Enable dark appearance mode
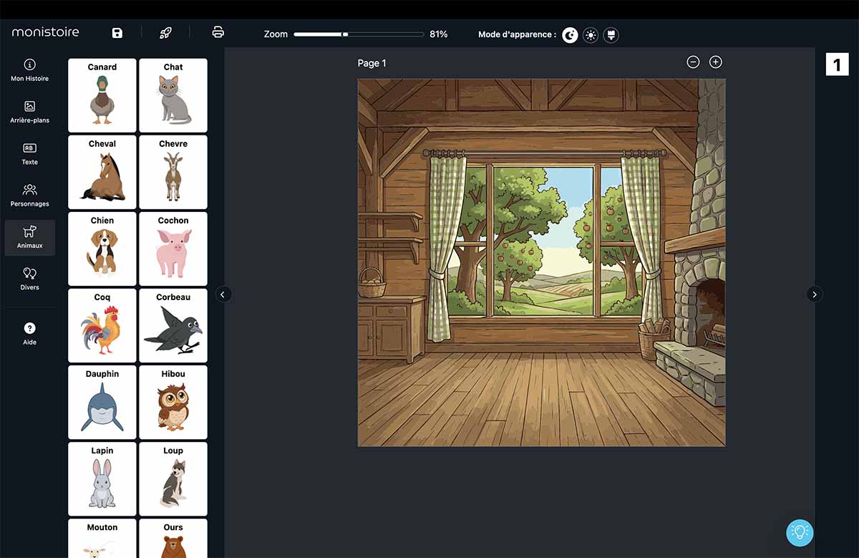This screenshot has height=558, width=859. pos(570,34)
